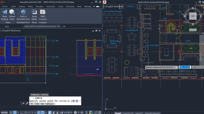Screen dimensions: 204x114
Task: Click the new drawing tab plus button
Action: 64,26
